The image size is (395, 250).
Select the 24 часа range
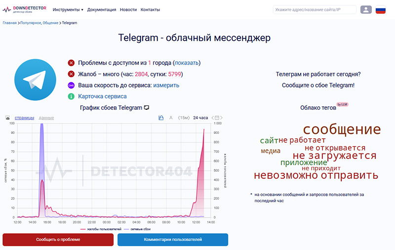click(x=200, y=118)
